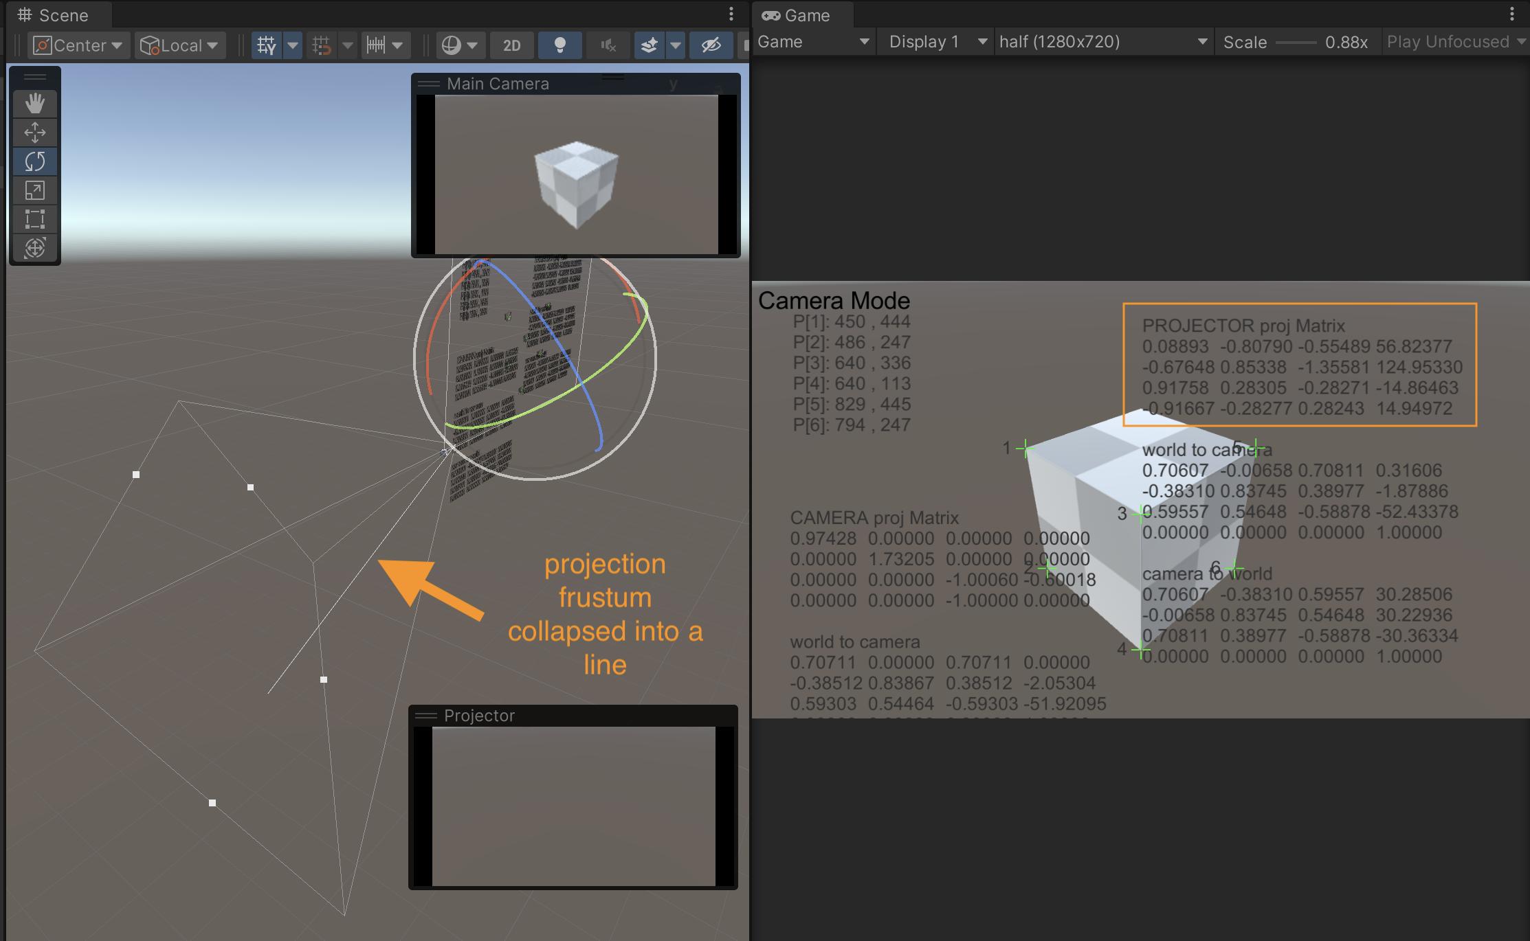Click the 'P[5]: 829 , 445' text
The image size is (1530, 941).
point(852,404)
